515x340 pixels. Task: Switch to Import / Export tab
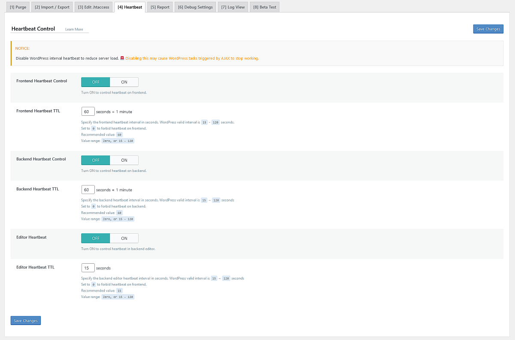[52, 7]
